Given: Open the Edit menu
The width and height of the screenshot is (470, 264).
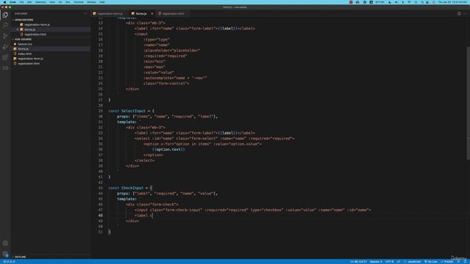Looking at the screenshot, I should coord(29,2).
